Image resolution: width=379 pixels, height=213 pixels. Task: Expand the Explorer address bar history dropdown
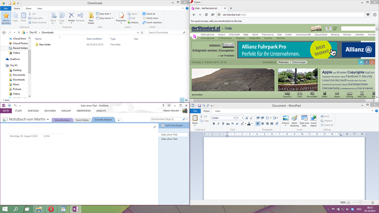click(x=138, y=33)
